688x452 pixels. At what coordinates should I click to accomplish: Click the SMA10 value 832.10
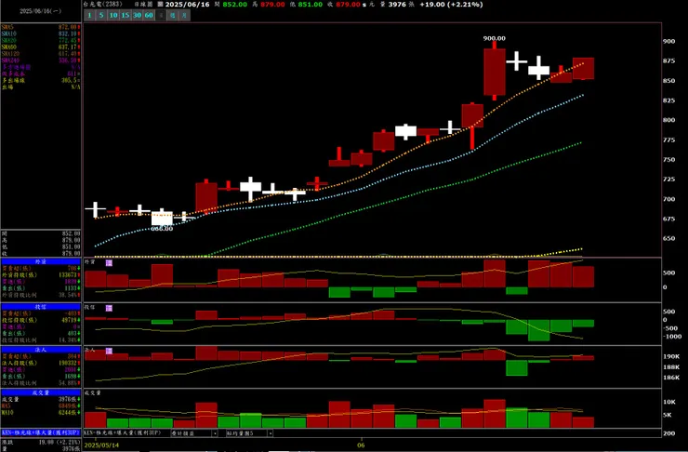(68, 33)
